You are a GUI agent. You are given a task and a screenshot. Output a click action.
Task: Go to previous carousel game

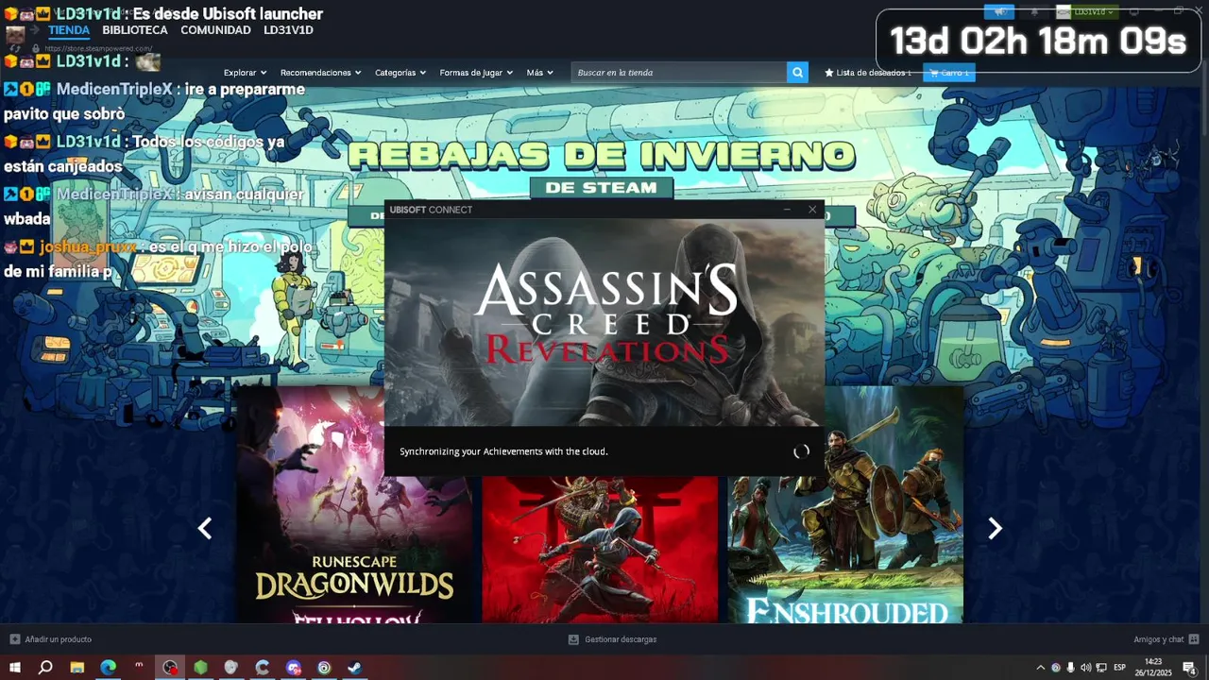point(205,529)
